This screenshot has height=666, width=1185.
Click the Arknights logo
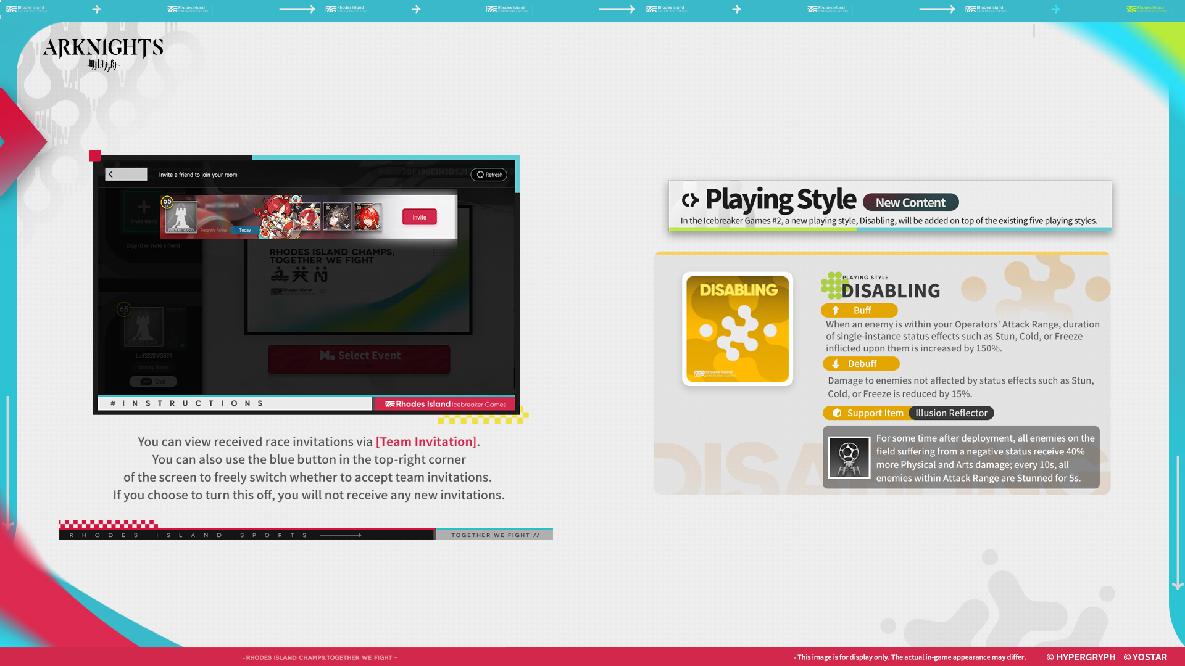click(103, 53)
